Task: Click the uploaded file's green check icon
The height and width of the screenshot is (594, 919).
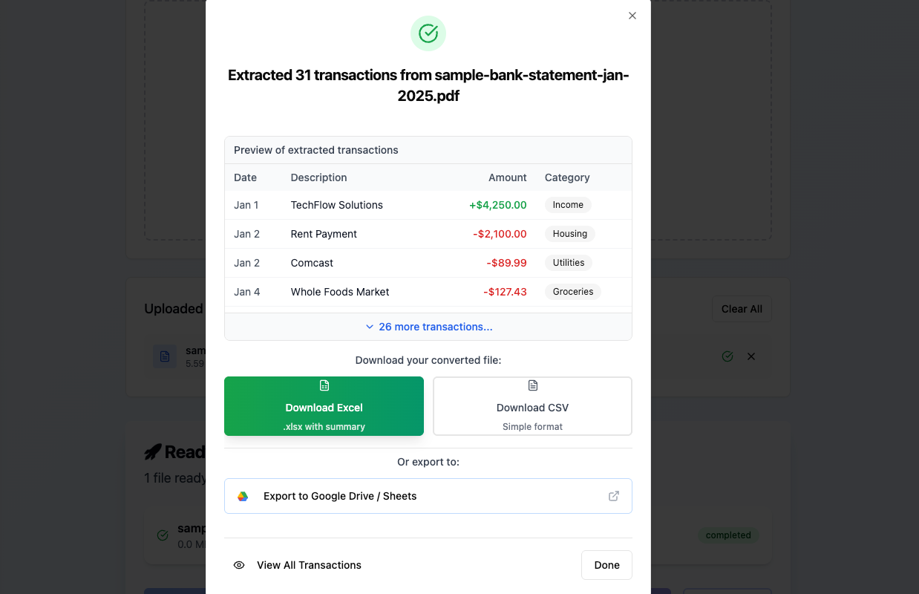Action: click(x=727, y=356)
